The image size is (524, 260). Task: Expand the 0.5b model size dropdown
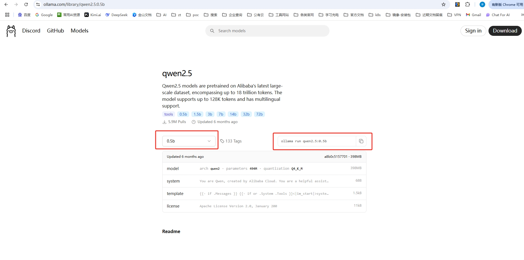click(x=189, y=141)
